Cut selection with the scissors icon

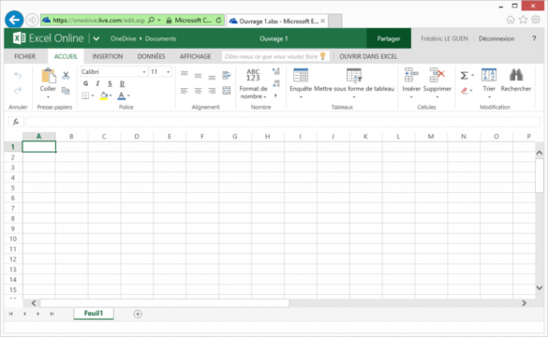66,75
